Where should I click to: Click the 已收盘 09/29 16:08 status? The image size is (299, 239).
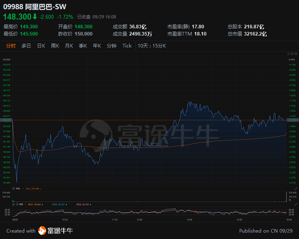pyautogui.click(x=97, y=17)
